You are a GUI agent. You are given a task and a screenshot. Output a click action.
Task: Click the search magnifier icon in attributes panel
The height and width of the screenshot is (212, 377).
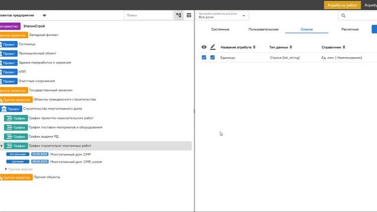(343, 16)
